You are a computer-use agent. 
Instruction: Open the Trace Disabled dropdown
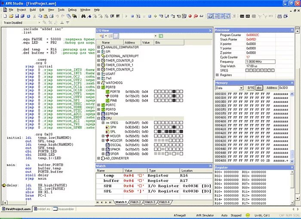39,23
